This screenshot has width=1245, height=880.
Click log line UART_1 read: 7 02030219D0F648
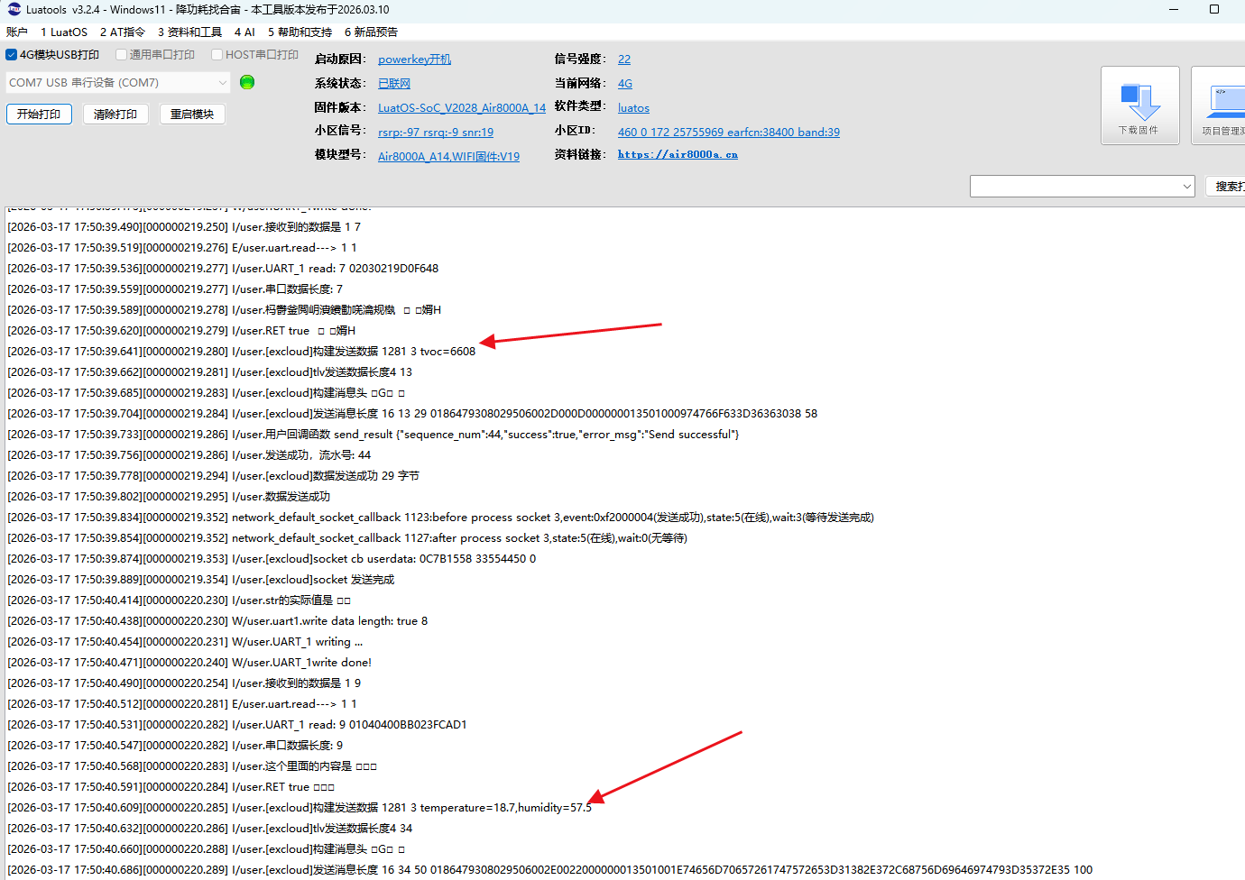[223, 269]
